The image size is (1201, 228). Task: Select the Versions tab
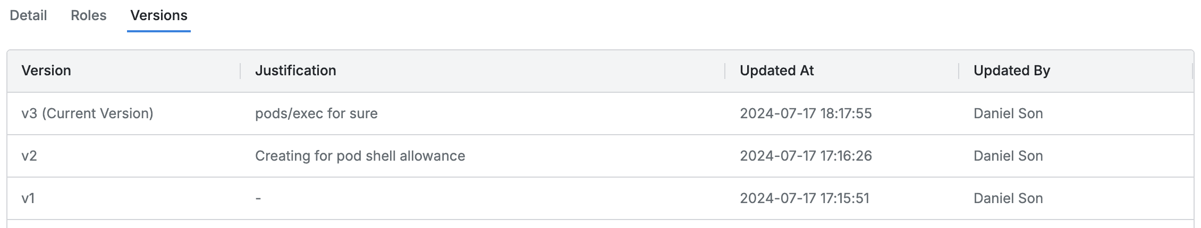point(159,16)
